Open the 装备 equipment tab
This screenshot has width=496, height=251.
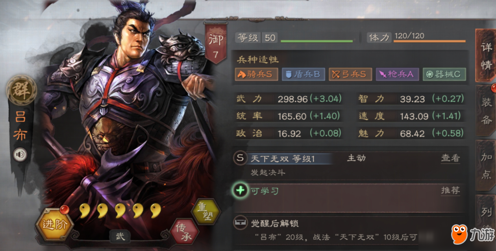[487, 111]
